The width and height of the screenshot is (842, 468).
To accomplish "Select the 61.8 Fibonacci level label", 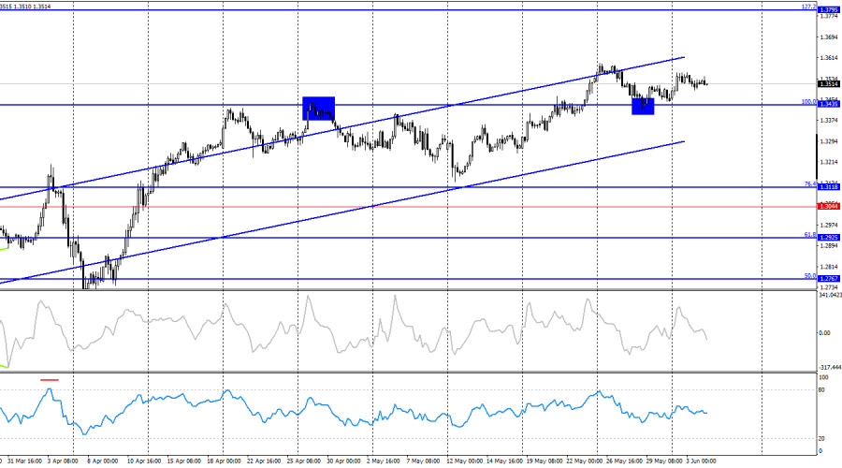I will (x=810, y=235).
